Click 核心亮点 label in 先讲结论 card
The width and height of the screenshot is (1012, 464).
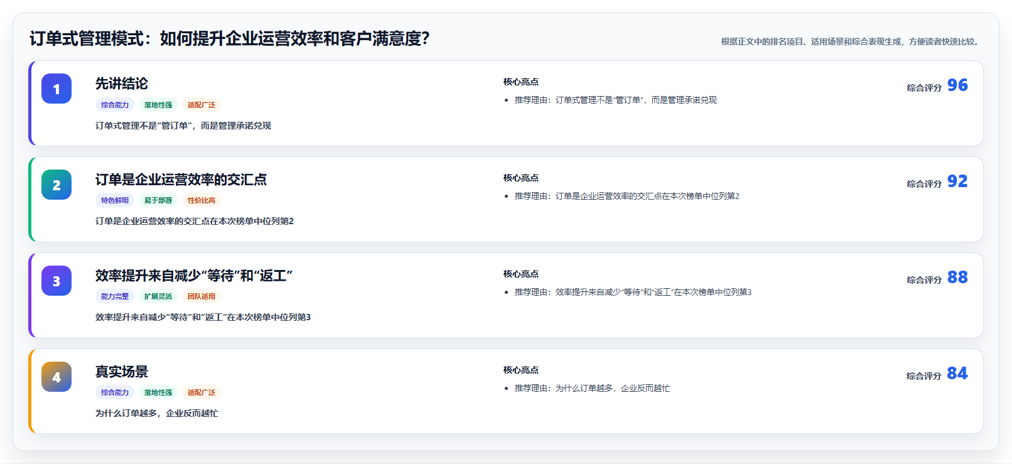521,82
